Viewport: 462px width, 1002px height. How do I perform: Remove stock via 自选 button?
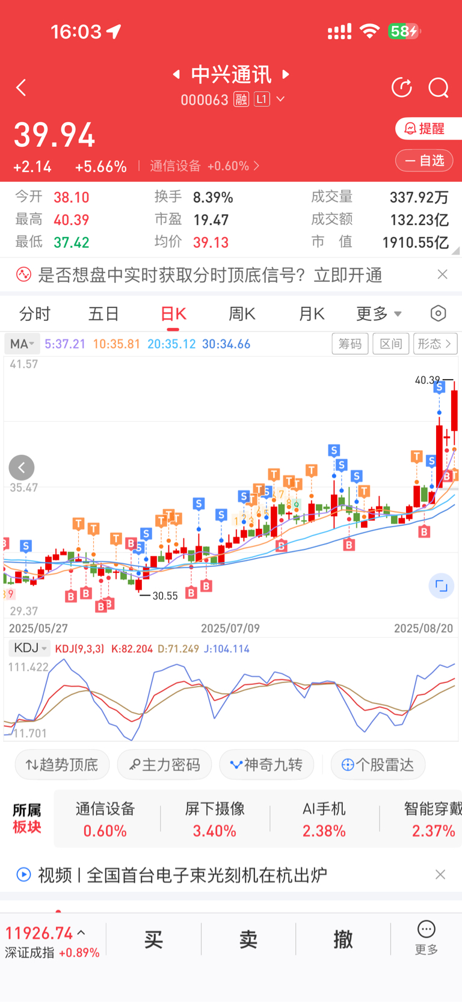pos(424,161)
